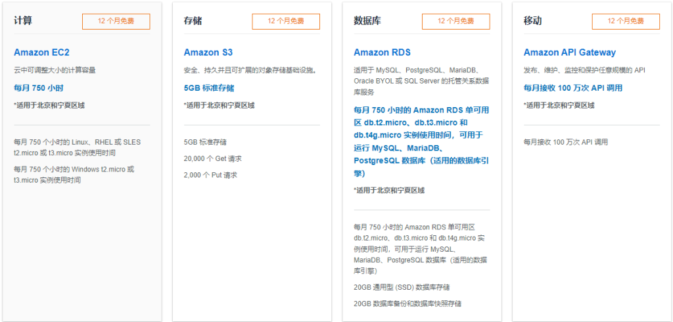Click blue 每月接收 100 万次 API 调用 text

tap(573, 87)
